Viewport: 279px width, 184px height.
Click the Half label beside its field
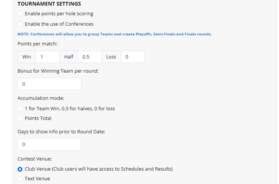pos(69,57)
